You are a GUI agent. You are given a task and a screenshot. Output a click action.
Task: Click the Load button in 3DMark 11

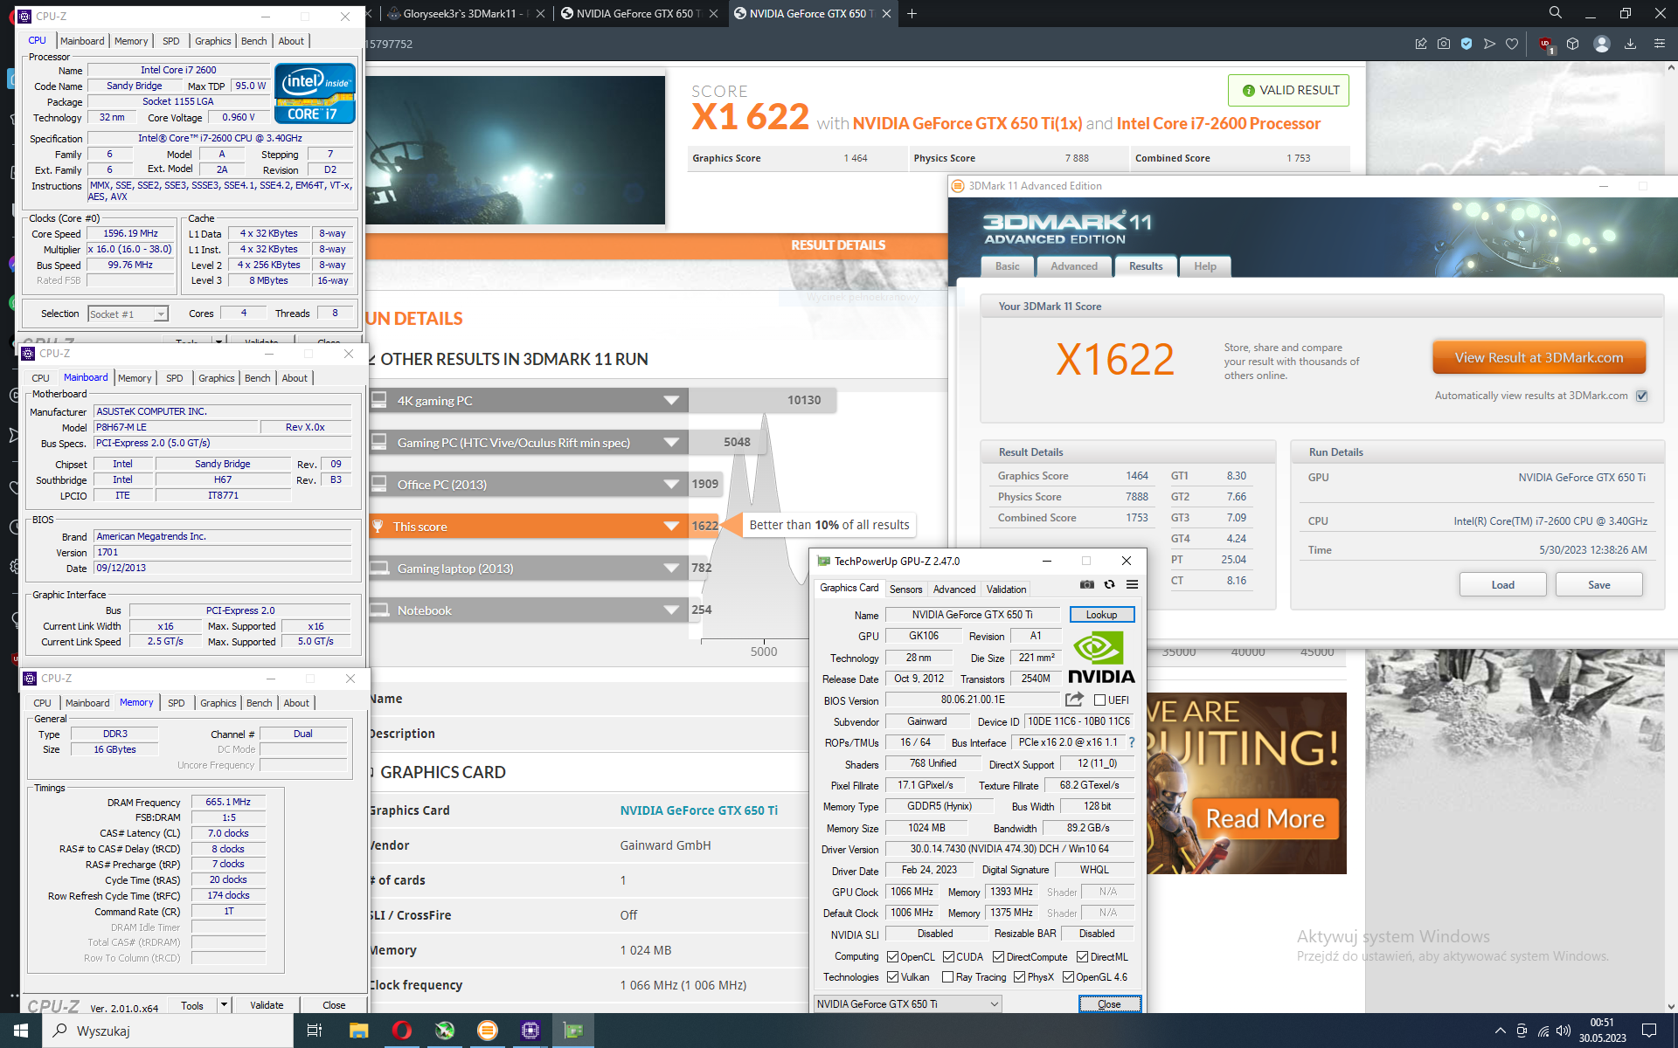pyautogui.click(x=1502, y=584)
